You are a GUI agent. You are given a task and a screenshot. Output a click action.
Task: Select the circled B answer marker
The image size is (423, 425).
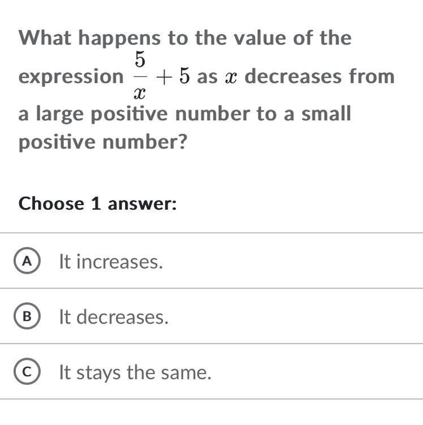coord(27,316)
